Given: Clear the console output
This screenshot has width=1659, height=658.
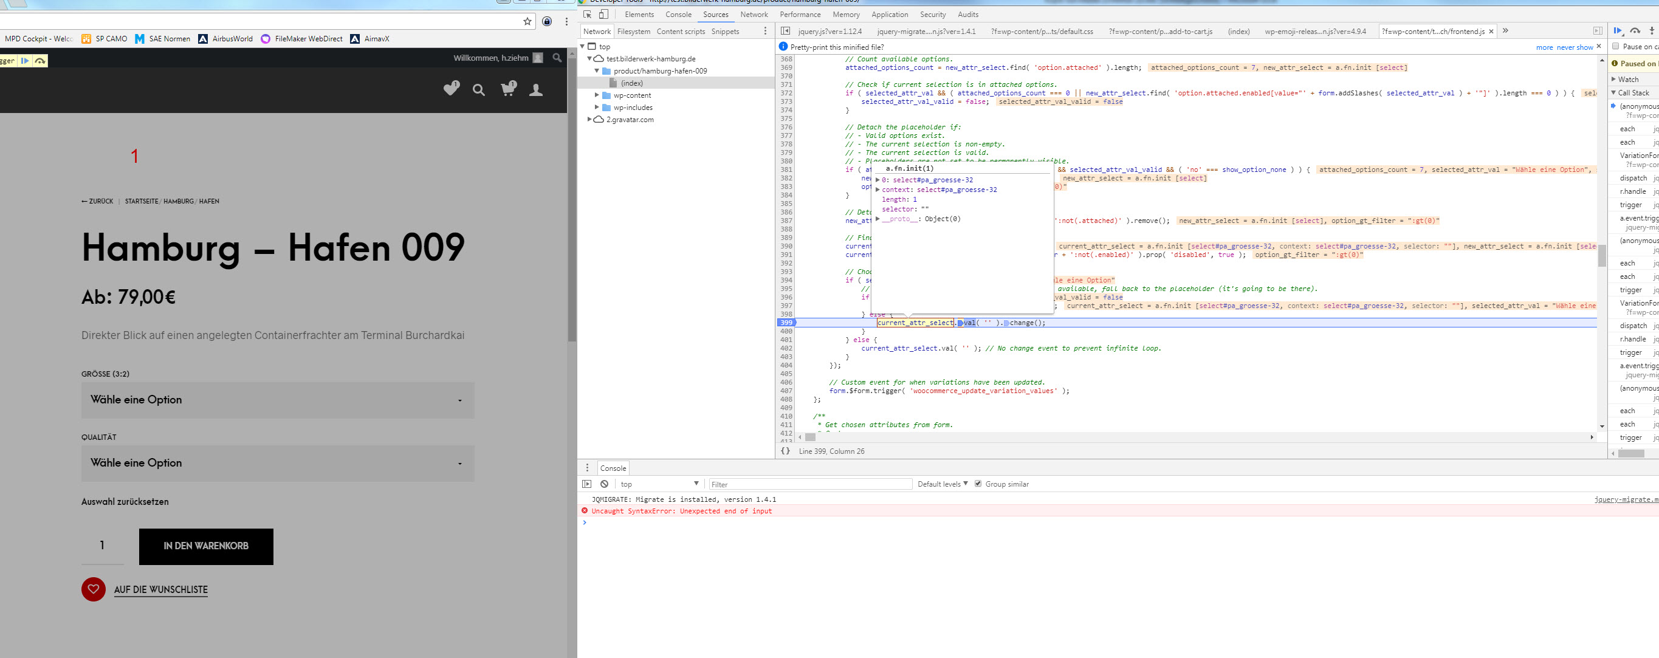Looking at the screenshot, I should tap(604, 484).
